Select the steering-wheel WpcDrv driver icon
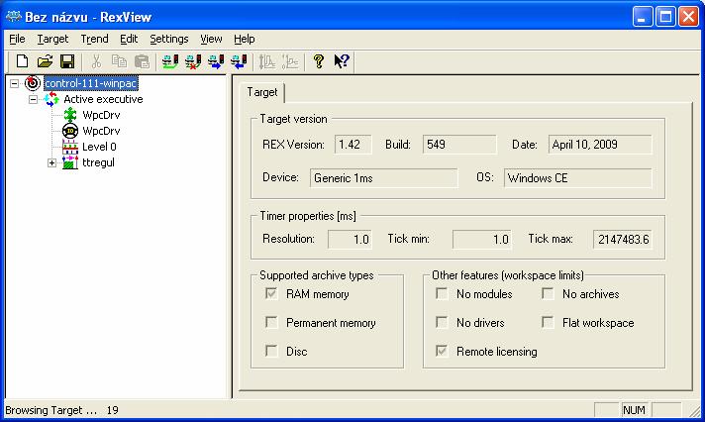Image resolution: width=705 pixels, height=422 pixels. point(70,131)
